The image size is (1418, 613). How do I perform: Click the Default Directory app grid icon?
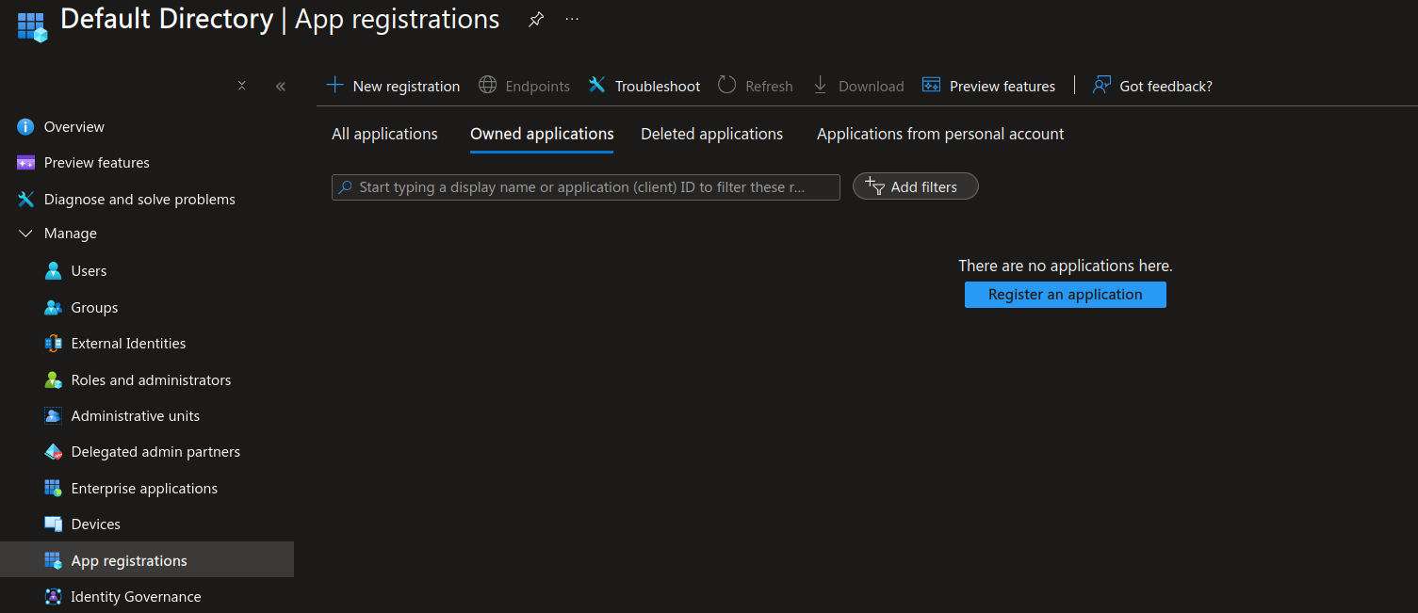click(x=32, y=26)
